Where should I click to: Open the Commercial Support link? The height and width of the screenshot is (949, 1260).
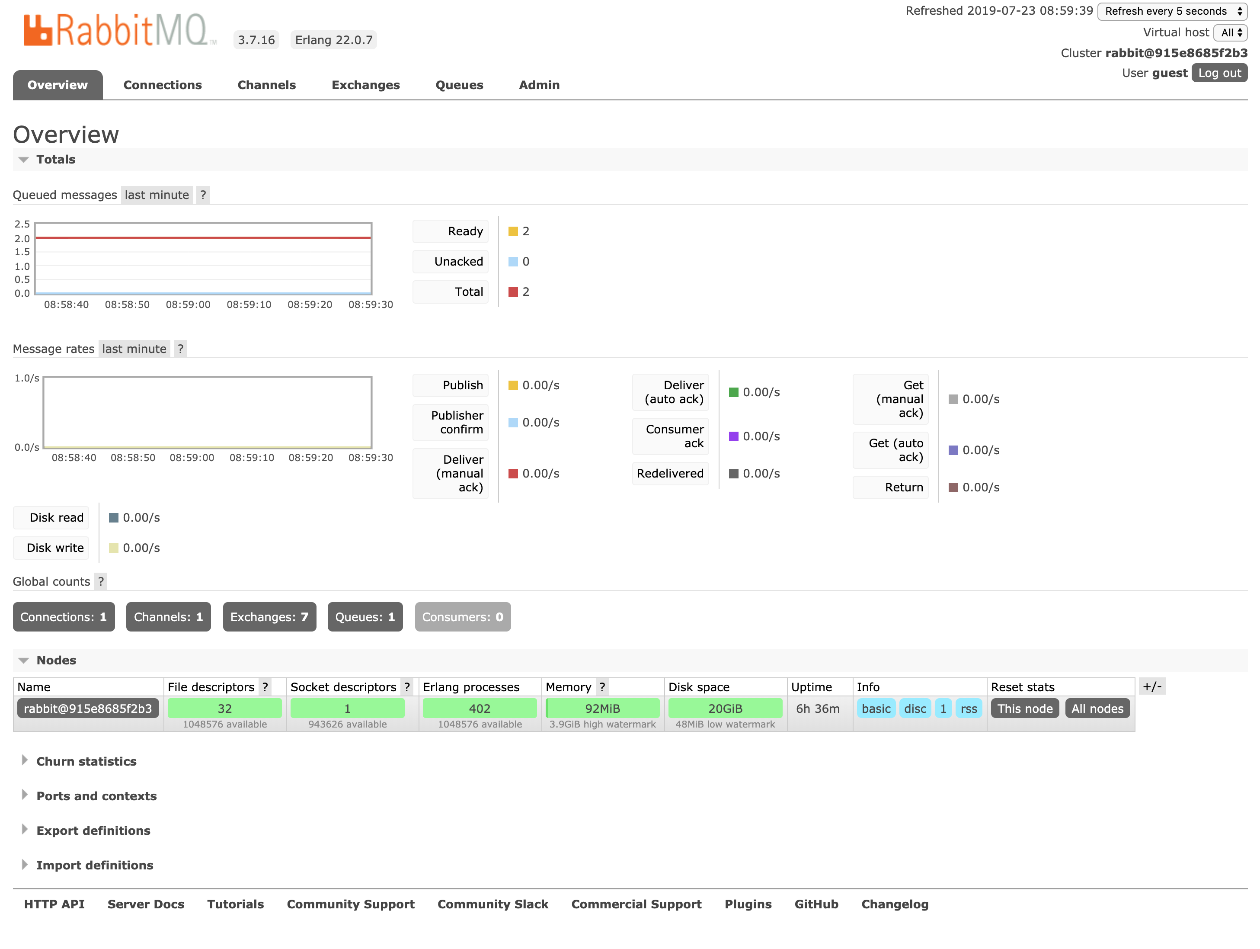click(x=636, y=904)
